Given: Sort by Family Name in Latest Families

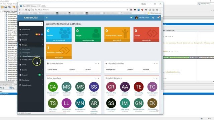Looking at the screenshot, I should (52, 70).
